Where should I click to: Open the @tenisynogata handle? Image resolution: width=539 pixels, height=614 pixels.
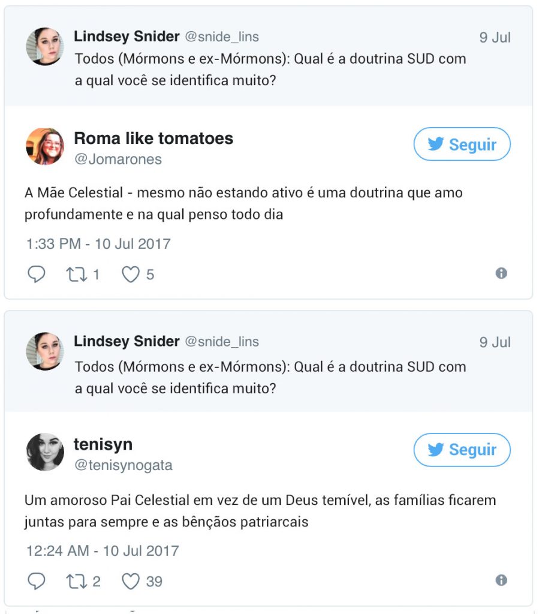(123, 465)
